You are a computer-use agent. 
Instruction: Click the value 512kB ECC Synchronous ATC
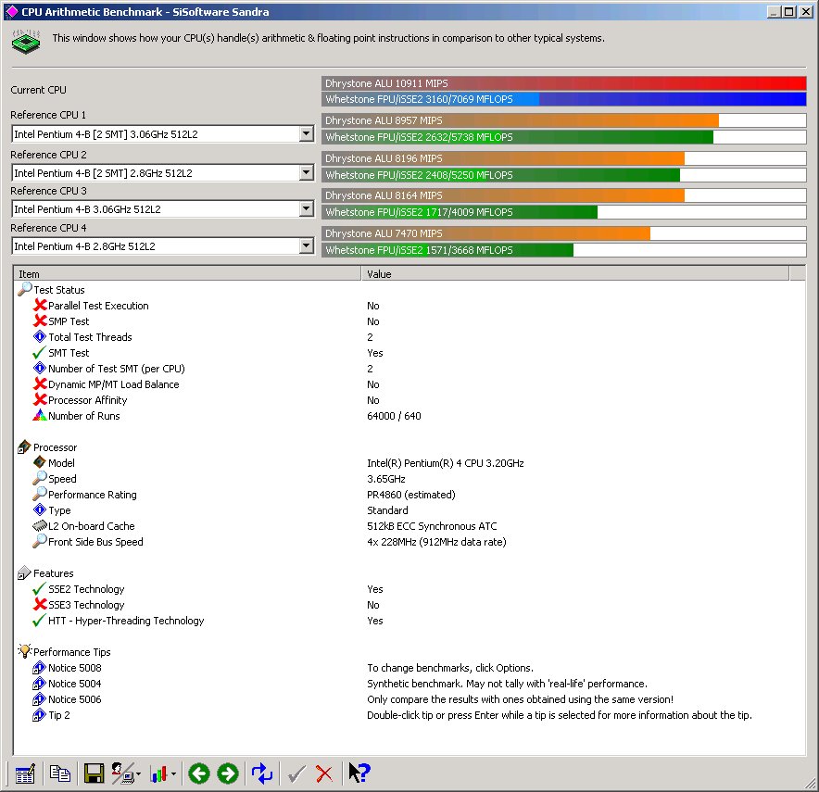coord(432,526)
